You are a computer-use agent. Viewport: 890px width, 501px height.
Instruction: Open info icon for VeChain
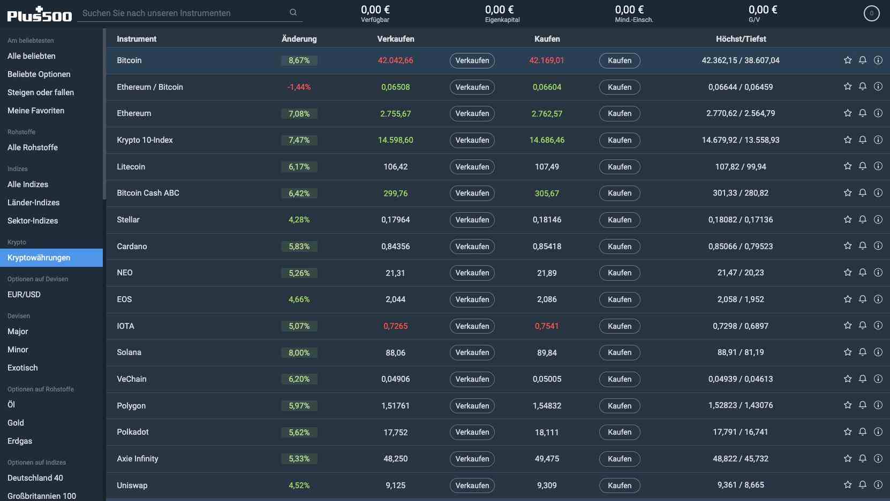click(878, 379)
